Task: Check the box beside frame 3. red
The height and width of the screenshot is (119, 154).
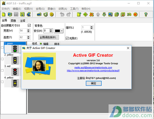Action: [x=2, y=70]
